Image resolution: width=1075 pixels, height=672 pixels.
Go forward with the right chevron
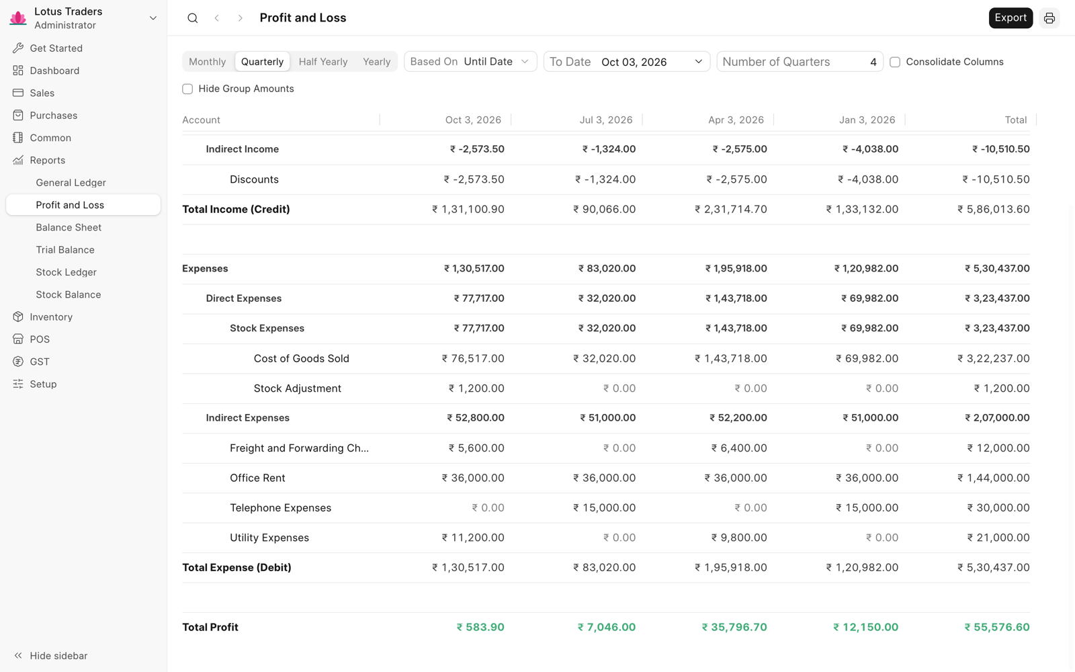(240, 18)
